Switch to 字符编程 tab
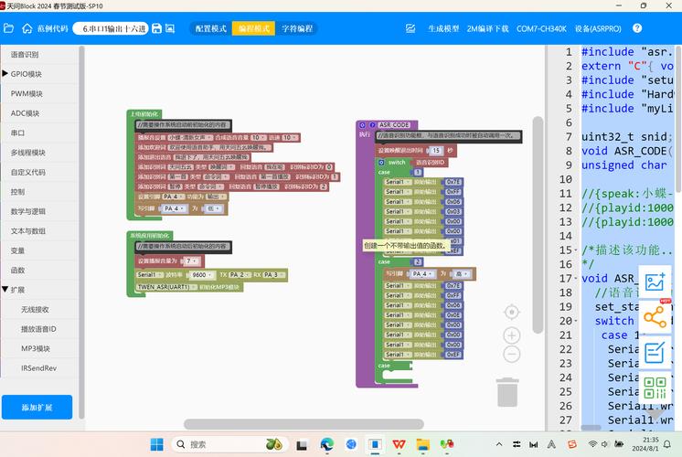The width and height of the screenshot is (682, 457). pos(297,28)
